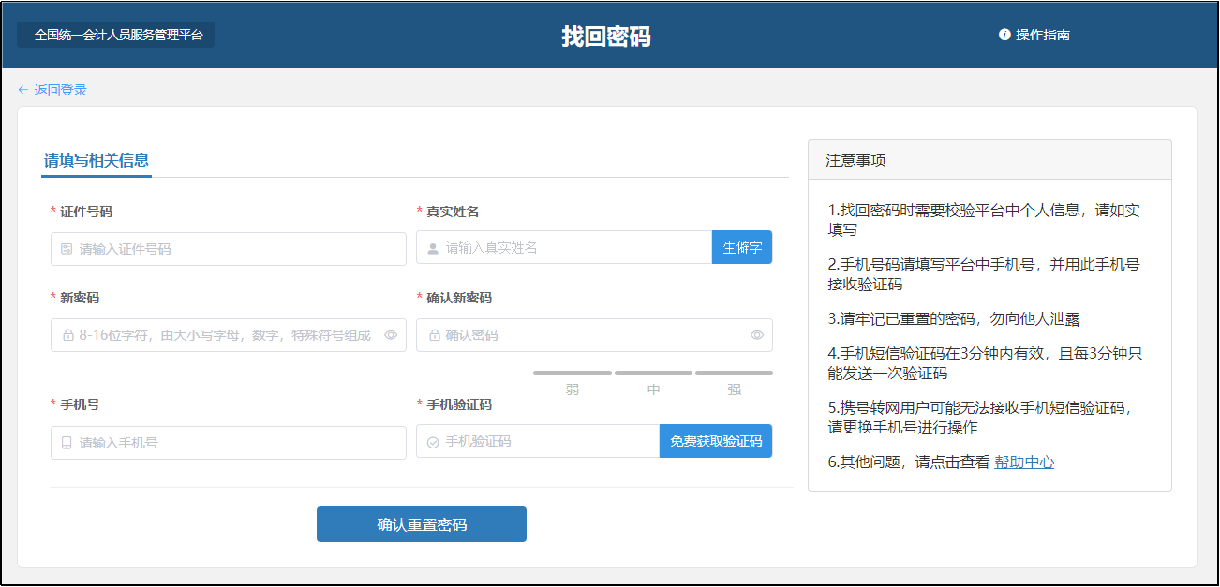Click the checkmark icon in 手机验证码 field
The height and width of the screenshot is (587, 1220).
point(432,442)
